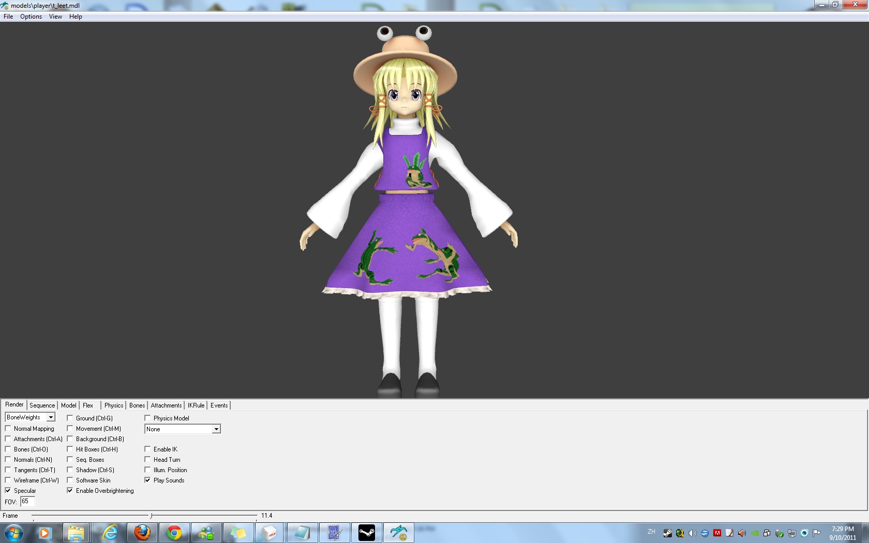Check the Physics Model checkbox
Image resolution: width=869 pixels, height=543 pixels.
tap(147, 418)
